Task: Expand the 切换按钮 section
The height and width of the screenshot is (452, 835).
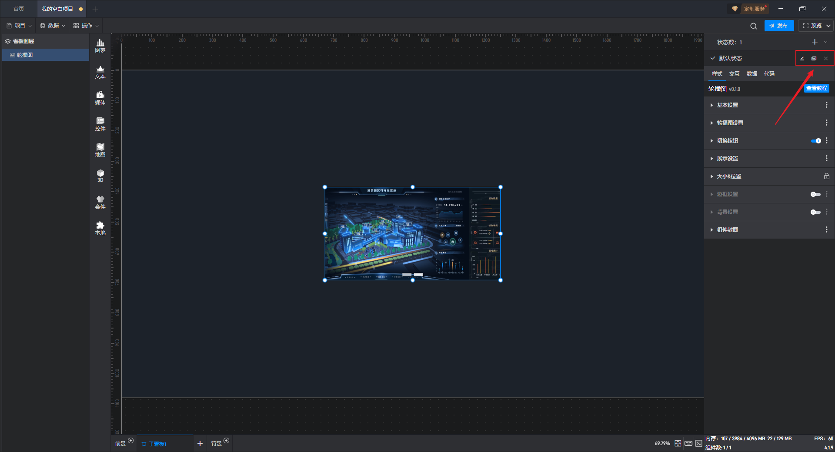Action: [711, 141]
